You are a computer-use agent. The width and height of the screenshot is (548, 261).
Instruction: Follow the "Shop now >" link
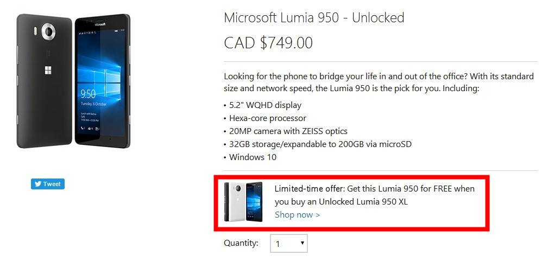click(297, 215)
